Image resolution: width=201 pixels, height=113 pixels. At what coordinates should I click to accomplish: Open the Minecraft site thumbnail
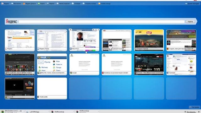click(20, 89)
